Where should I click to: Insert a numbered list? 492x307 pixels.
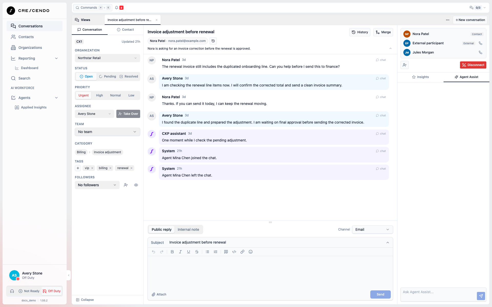point(216,252)
